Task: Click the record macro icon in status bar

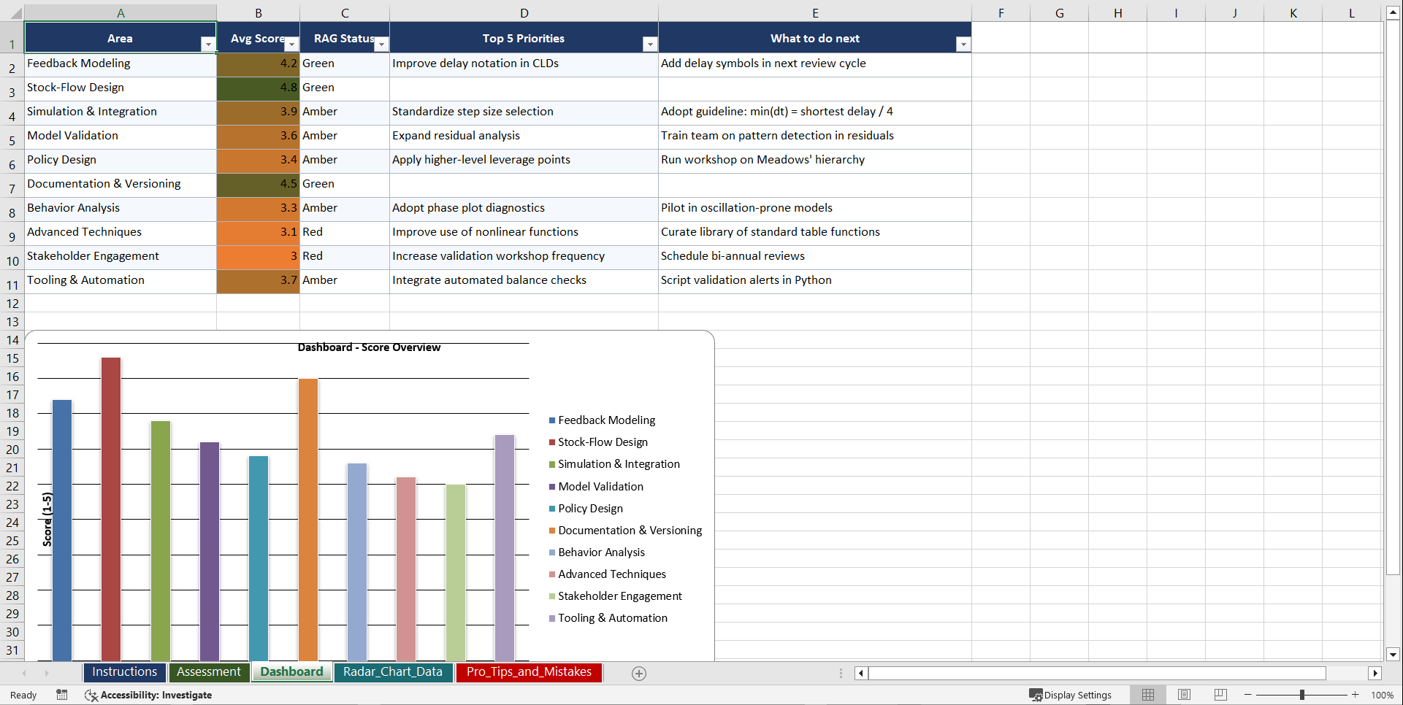Action: pyautogui.click(x=62, y=695)
